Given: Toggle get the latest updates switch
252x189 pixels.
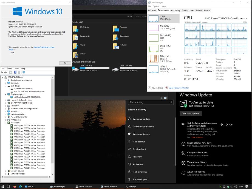Looking at the screenshot, I should pyautogui.click(x=224, y=124).
